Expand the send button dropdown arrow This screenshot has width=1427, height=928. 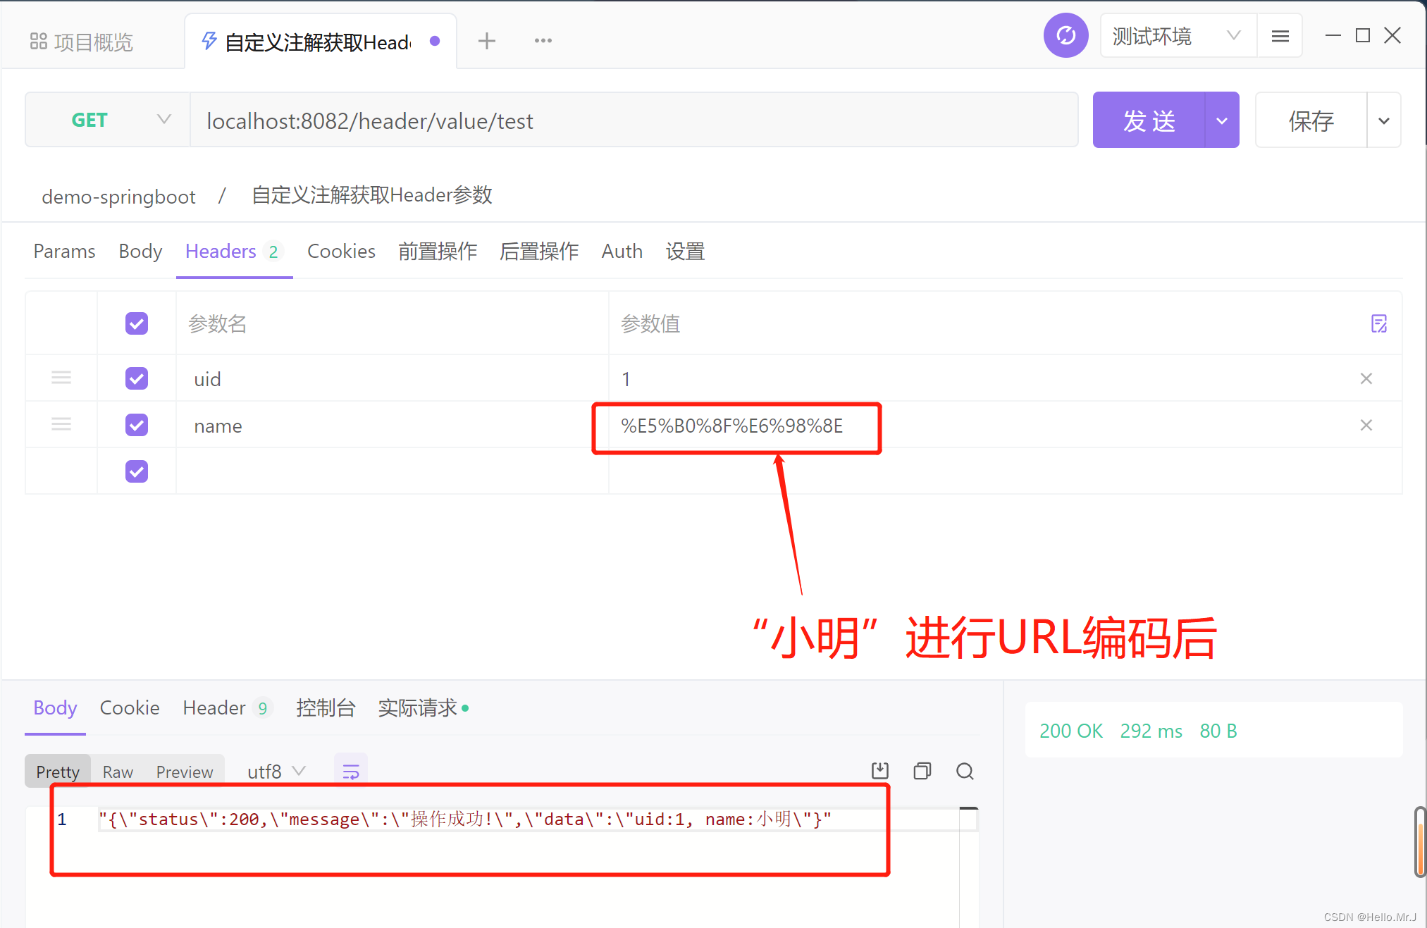[x=1222, y=120]
